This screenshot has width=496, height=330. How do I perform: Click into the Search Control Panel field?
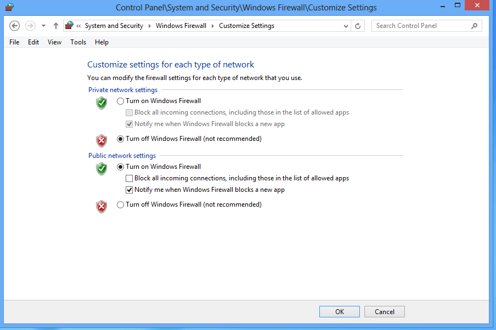(420, 26)
